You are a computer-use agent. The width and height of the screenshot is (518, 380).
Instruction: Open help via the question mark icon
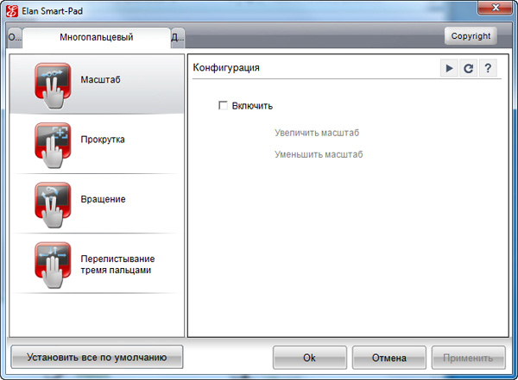coord(488,68)
